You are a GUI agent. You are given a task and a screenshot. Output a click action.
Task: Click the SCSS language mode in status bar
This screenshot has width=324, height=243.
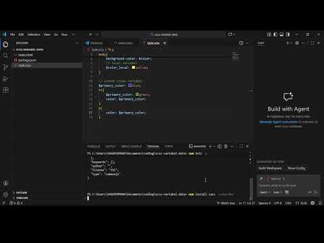tap(302, 203)
